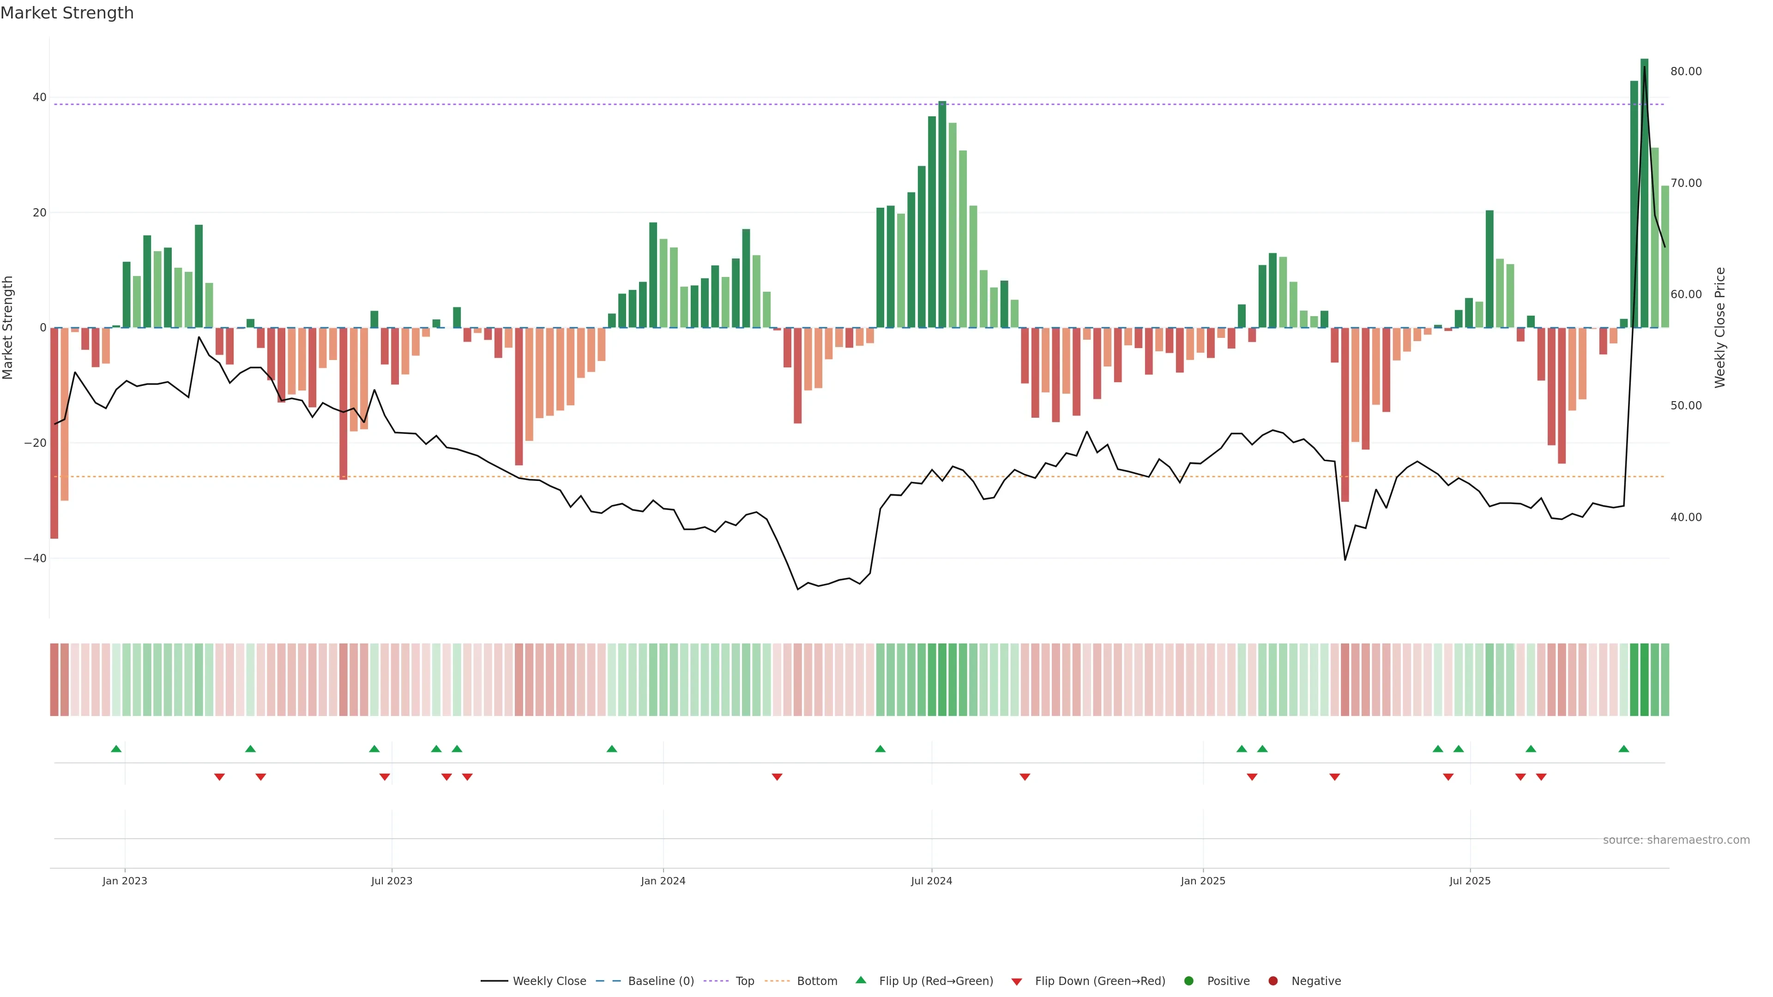The height and width of the screenshot is (997, 1773).
Task: Click the Flip Up green triangle legend icon
Action: point(860,980)
